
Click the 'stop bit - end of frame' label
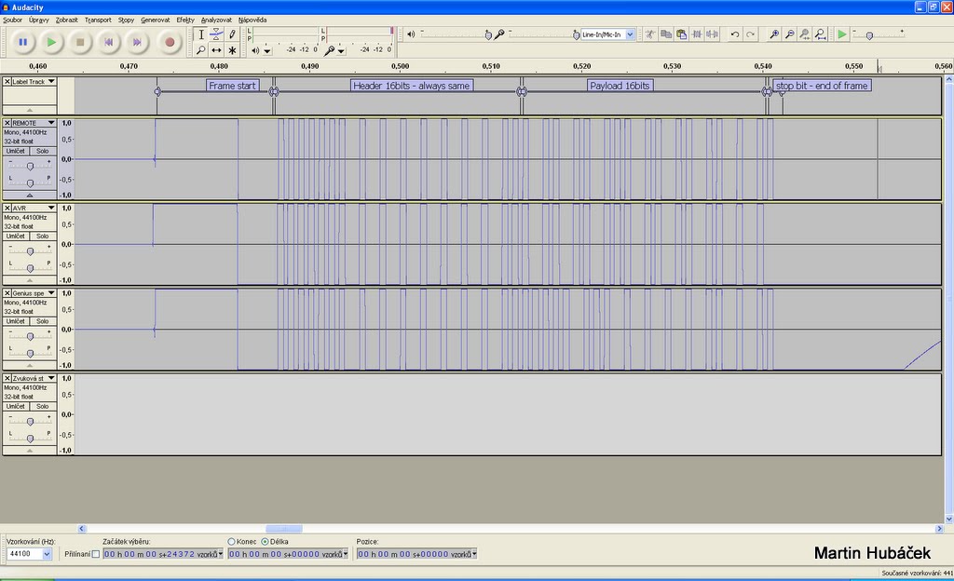(822, 86)
